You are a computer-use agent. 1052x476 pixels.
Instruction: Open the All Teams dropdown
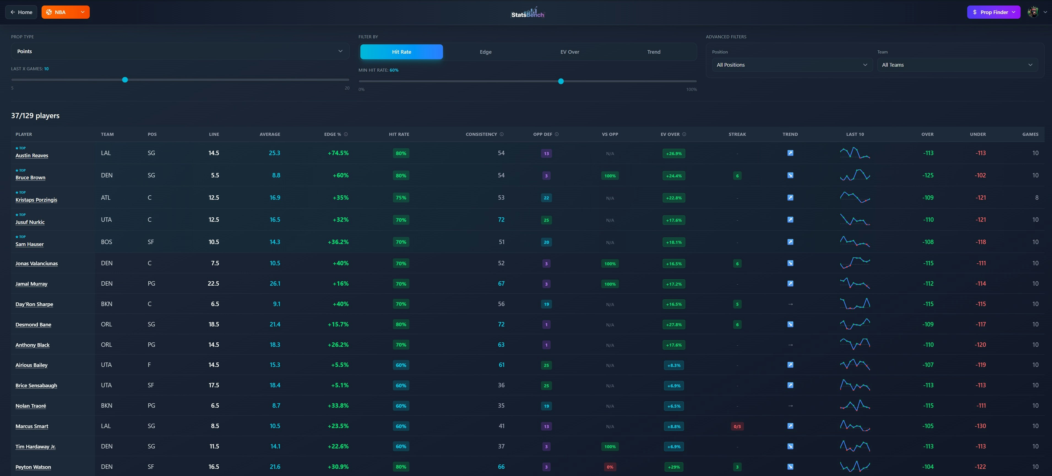(x=958, y=64)
